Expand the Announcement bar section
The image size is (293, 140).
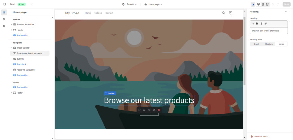click(11, 24)
